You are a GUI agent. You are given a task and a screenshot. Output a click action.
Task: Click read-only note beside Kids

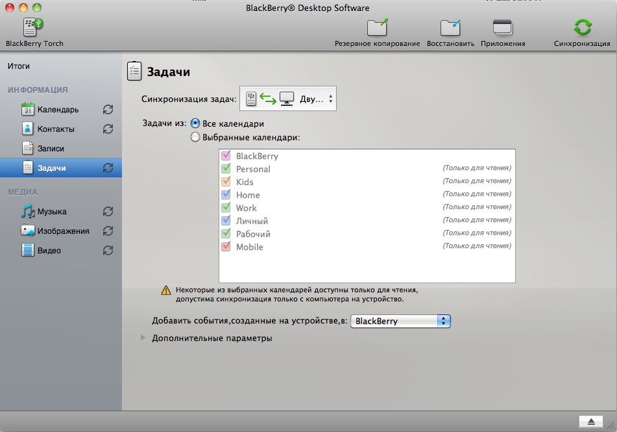coord(477,181)
